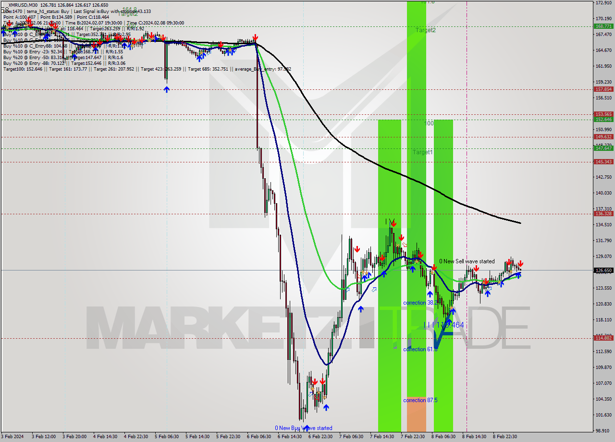The image size is (615, 442).
Task: Click the '3 Feb 20:00' time axis label
Action: [x=74, y=437]
